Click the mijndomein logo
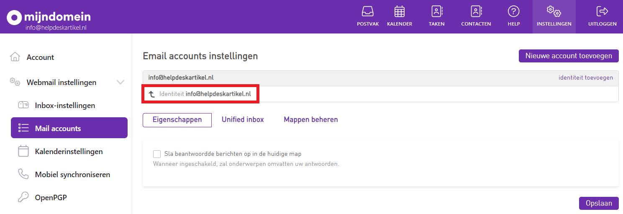The width and height of the screenshot is (623, 214). point(49,17)
